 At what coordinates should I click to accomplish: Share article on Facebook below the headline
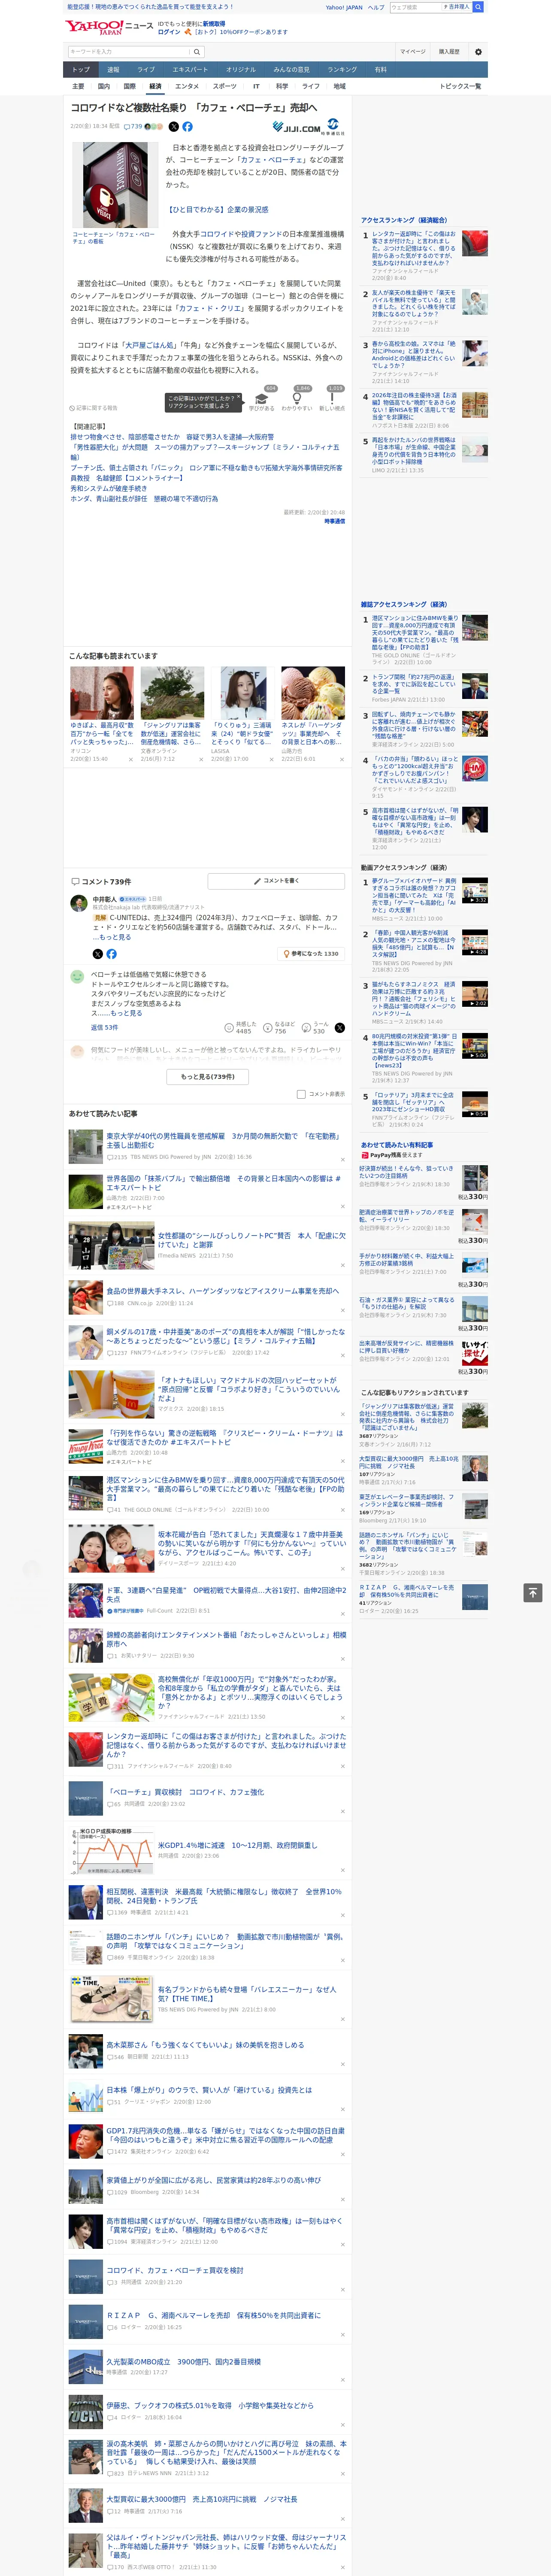pos(187,127)
